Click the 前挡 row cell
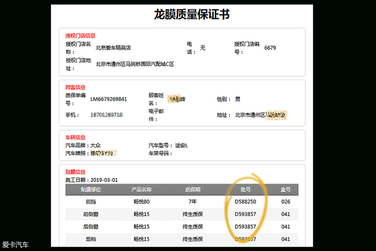This screenshot has height=251, width=376. coord(91,202)
